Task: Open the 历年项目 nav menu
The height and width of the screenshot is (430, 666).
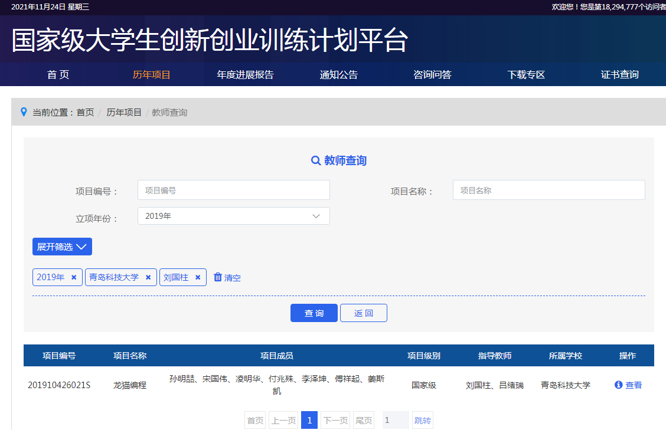Action: click(x=152, y=75)
